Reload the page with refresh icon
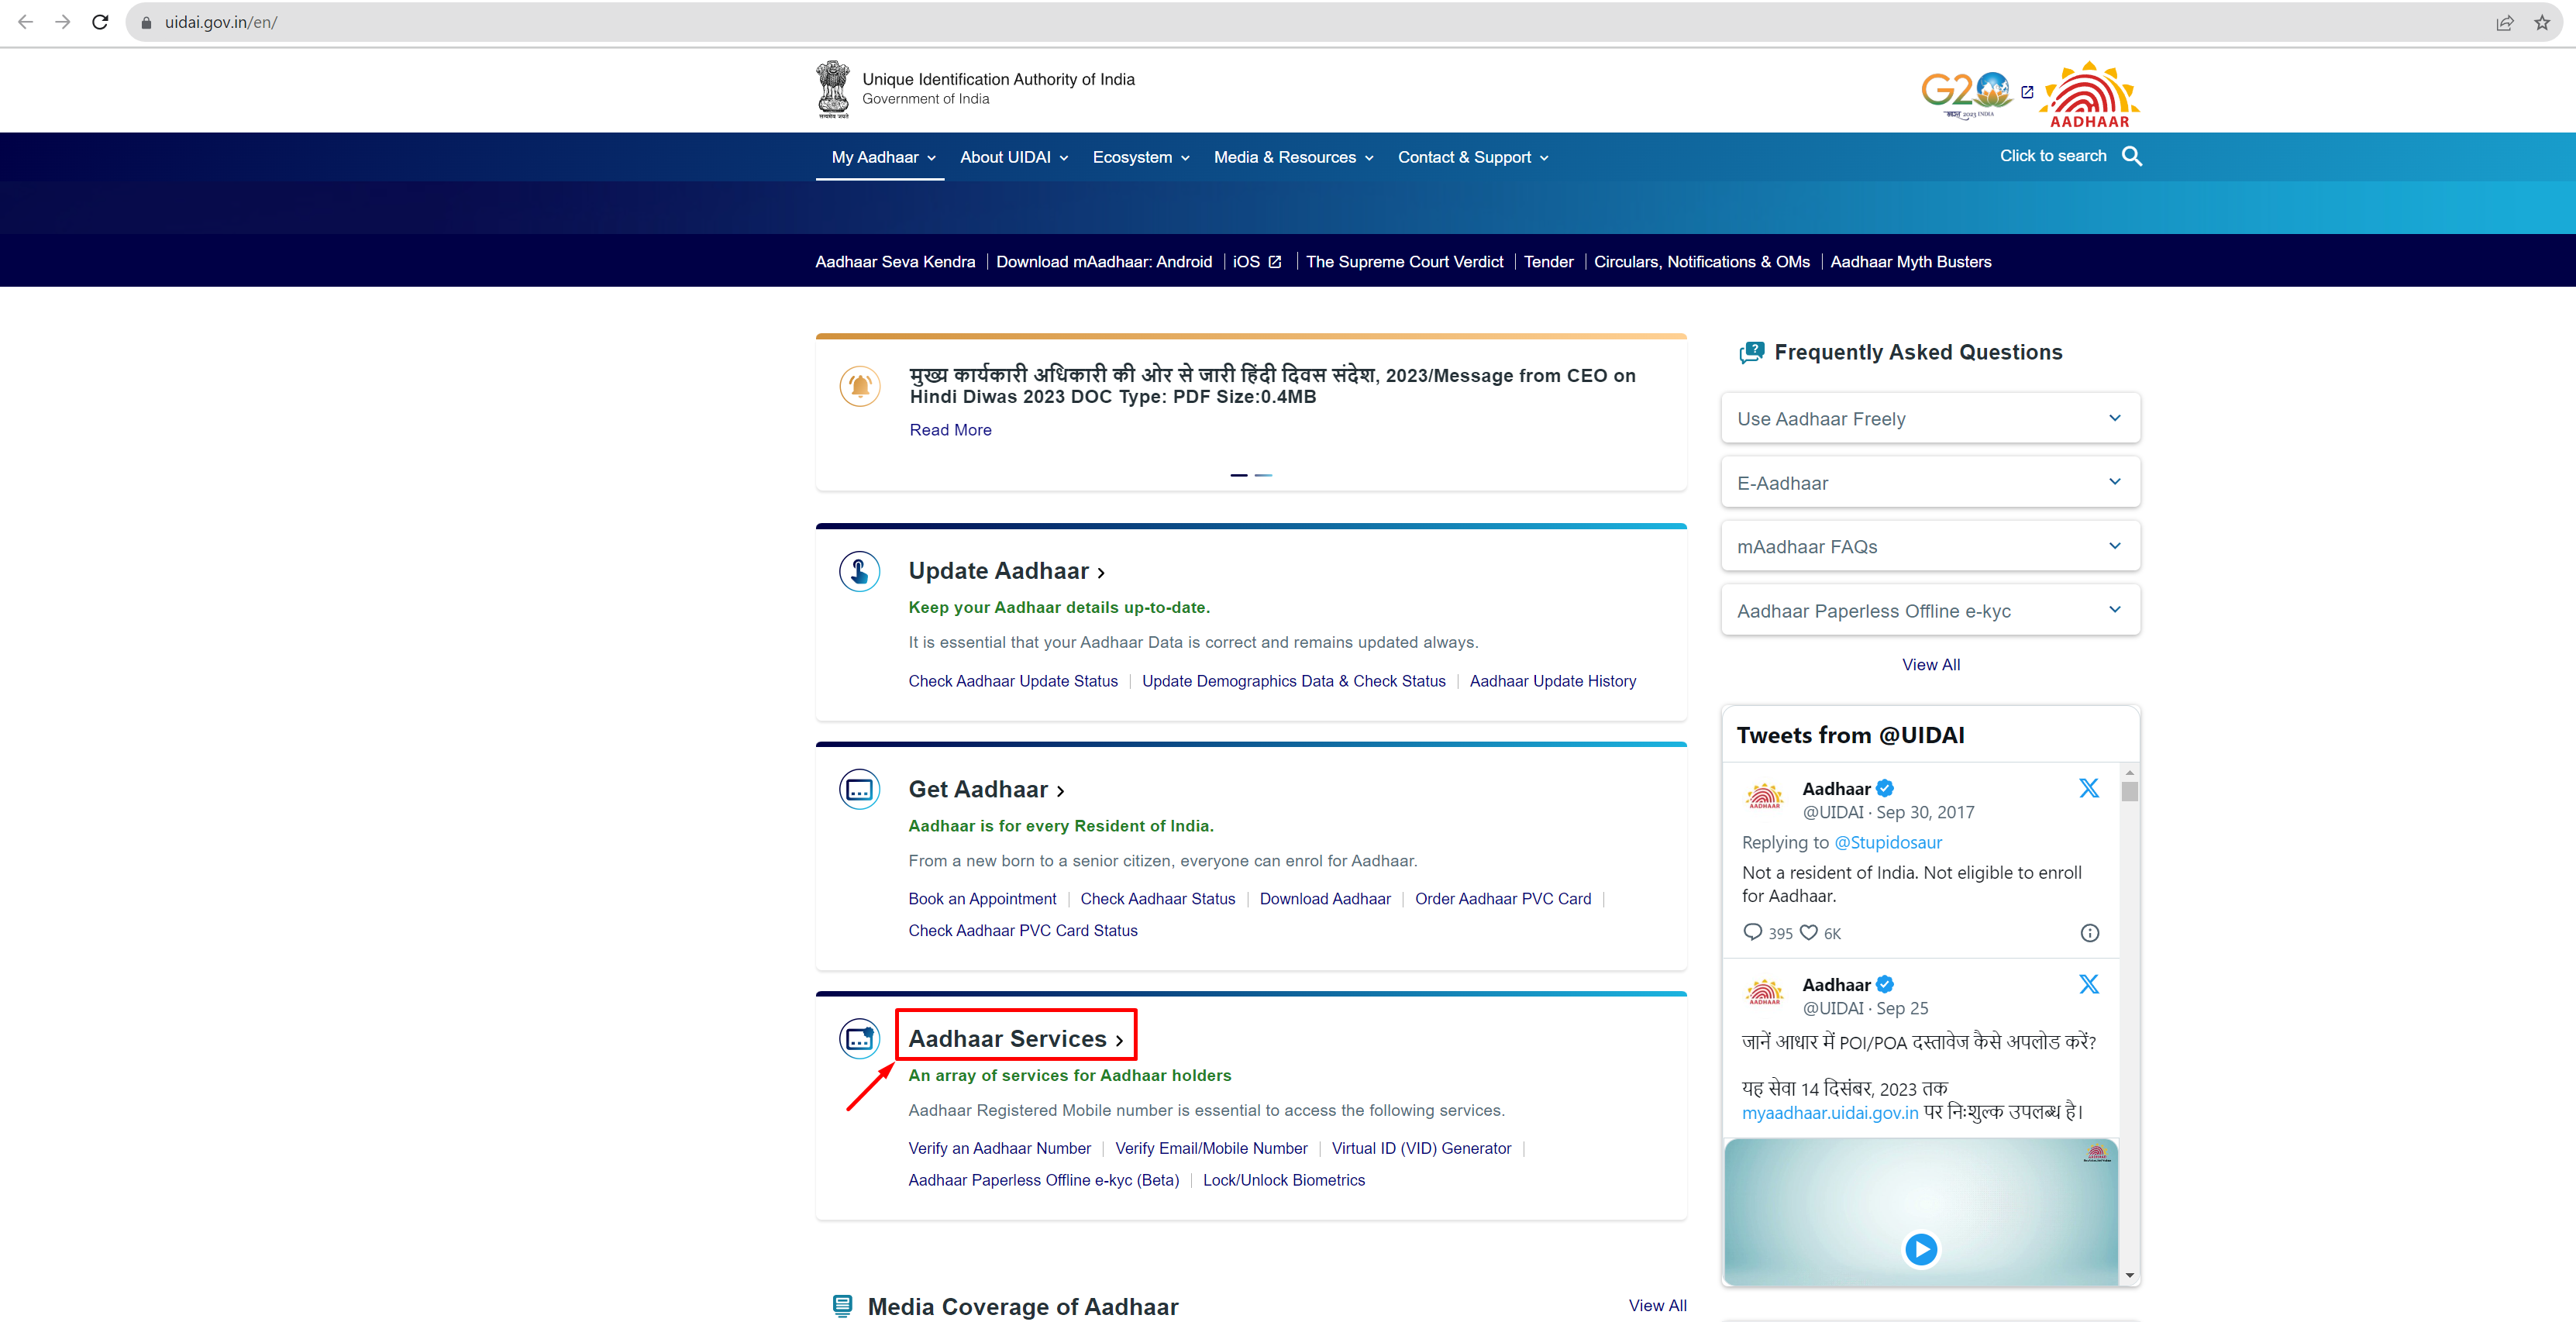The image size is (2576, 1322). click(100, 22)
